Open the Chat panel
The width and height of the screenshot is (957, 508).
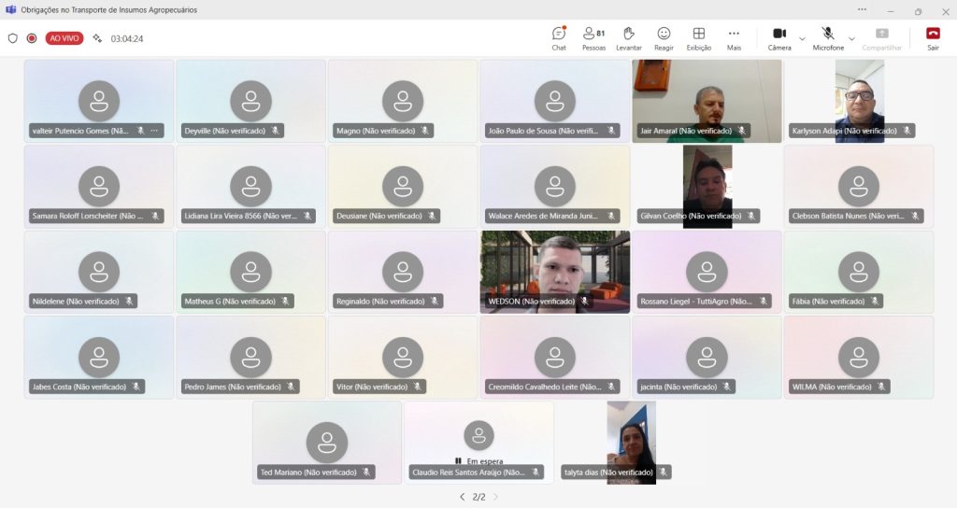tap(559, 37)
